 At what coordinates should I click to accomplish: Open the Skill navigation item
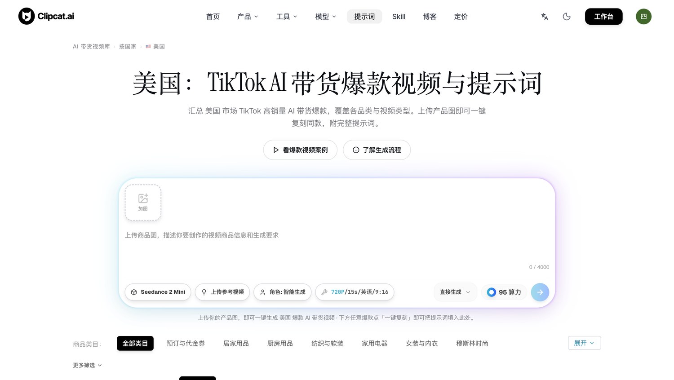pyautogui.click(x=399, y=17)
